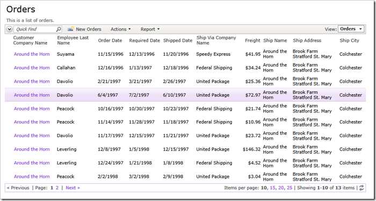
Task: Select the highlighted 6/4/1997 order row link
Action: click(32, 95)
